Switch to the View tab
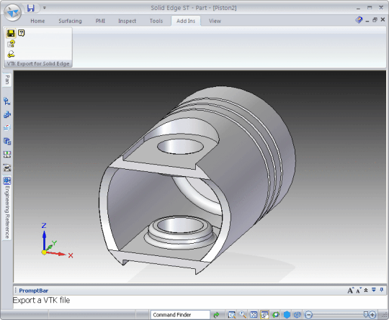Screen dimensions: 389x320 click(x=215, y=21)
